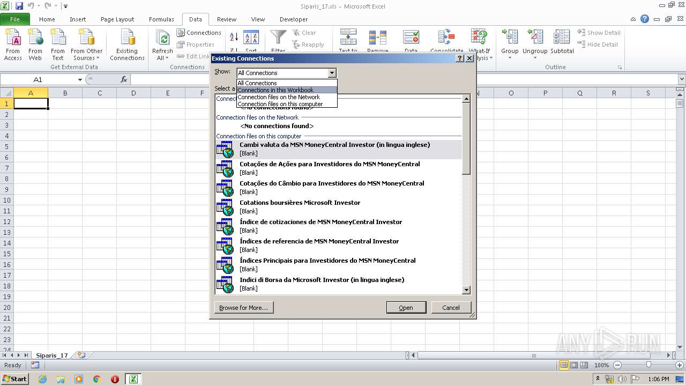Click Sort A to Z icon
This screenshot has height=386, width=686.
click(234, 37)
